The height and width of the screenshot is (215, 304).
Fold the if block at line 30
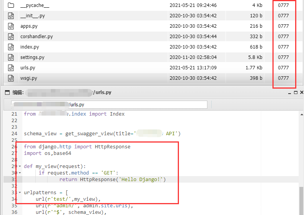20,173
